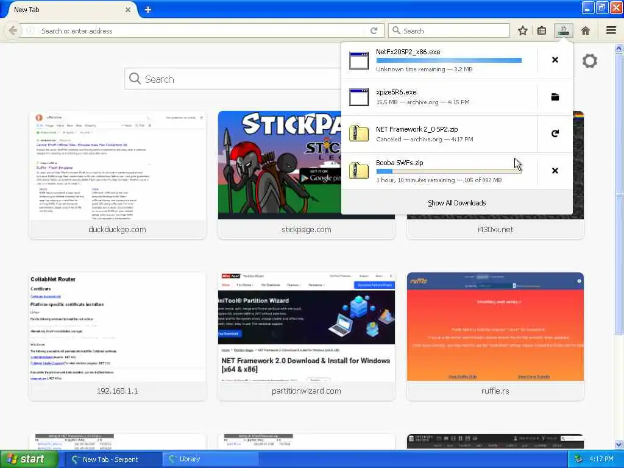The width and height of the screenshot is (624, 468).
Task: Open ruffle.rs tile
Action: 495,336
